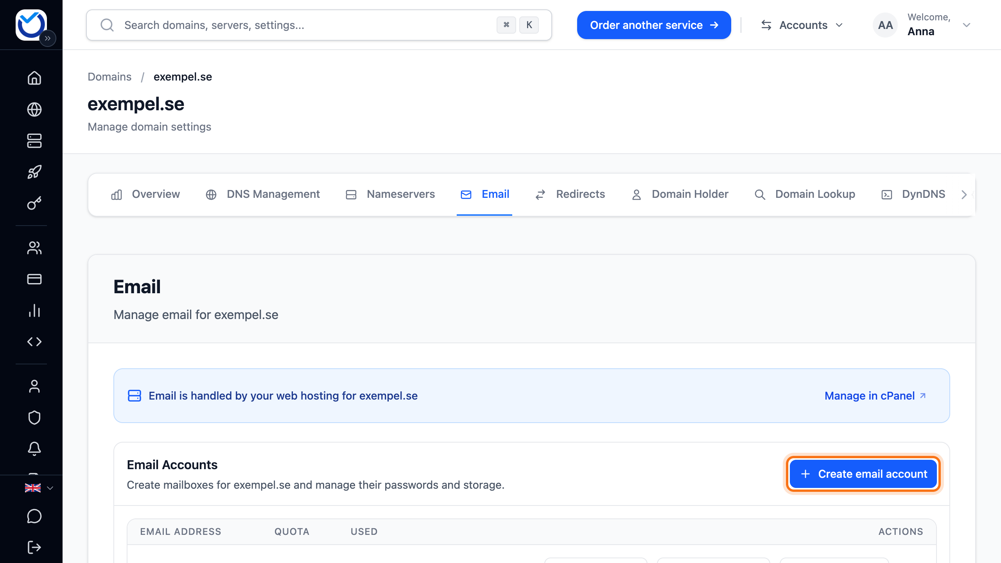Image resolution: width=1001 pixels, height=563 pixels.
Task: Select the rocket icon in sidebar
Action: 34,172
